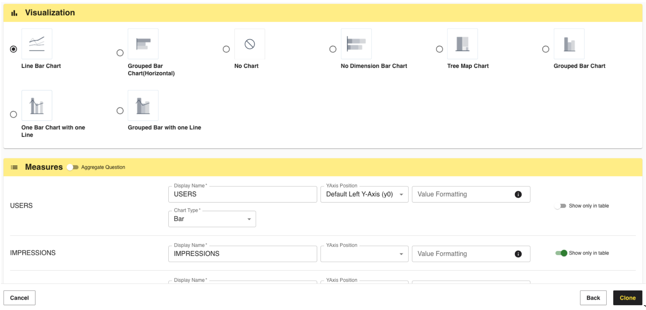Click the Aggregate Question label text
Viewport: 646px width, 310px height.
coord(103,167)
